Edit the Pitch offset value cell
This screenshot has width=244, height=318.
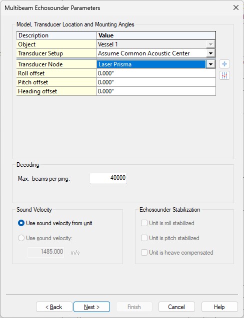156,82
